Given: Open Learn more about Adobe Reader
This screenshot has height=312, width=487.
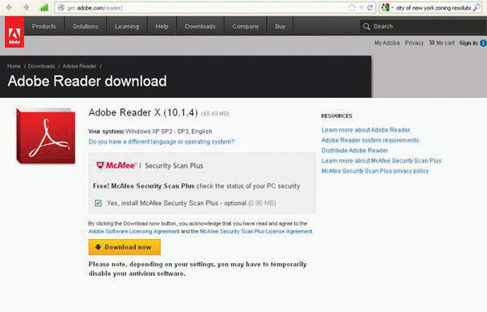Looking at the screenshot, I should tap(366, 130).
